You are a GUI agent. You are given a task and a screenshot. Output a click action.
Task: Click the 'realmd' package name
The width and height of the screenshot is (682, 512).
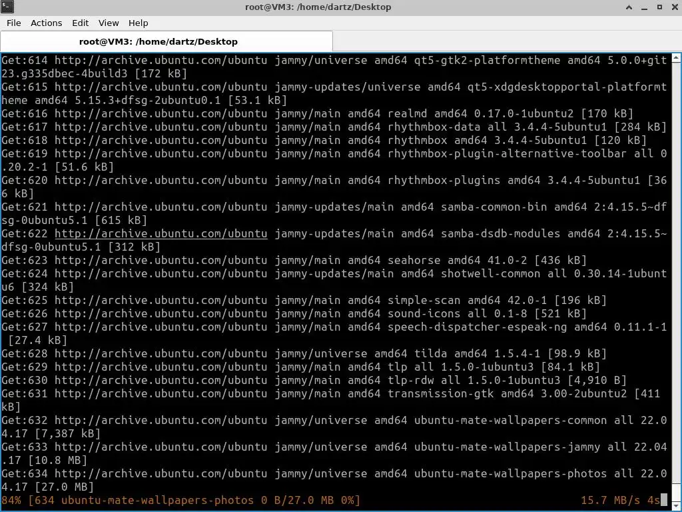tap(408, 113)
